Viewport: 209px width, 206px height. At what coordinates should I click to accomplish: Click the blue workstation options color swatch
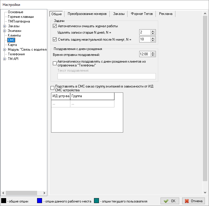[40, 201]
